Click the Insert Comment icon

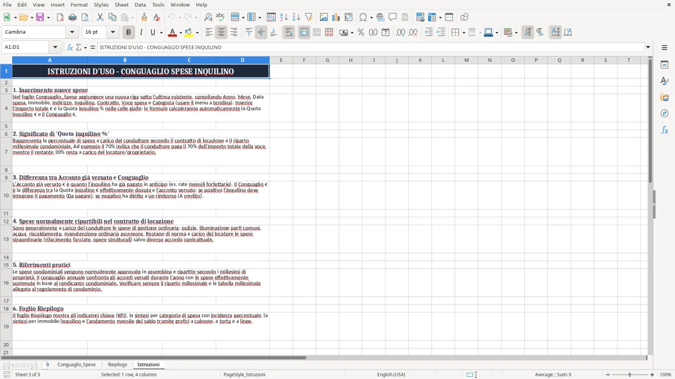pyautogui.click(x=393, y=17)
